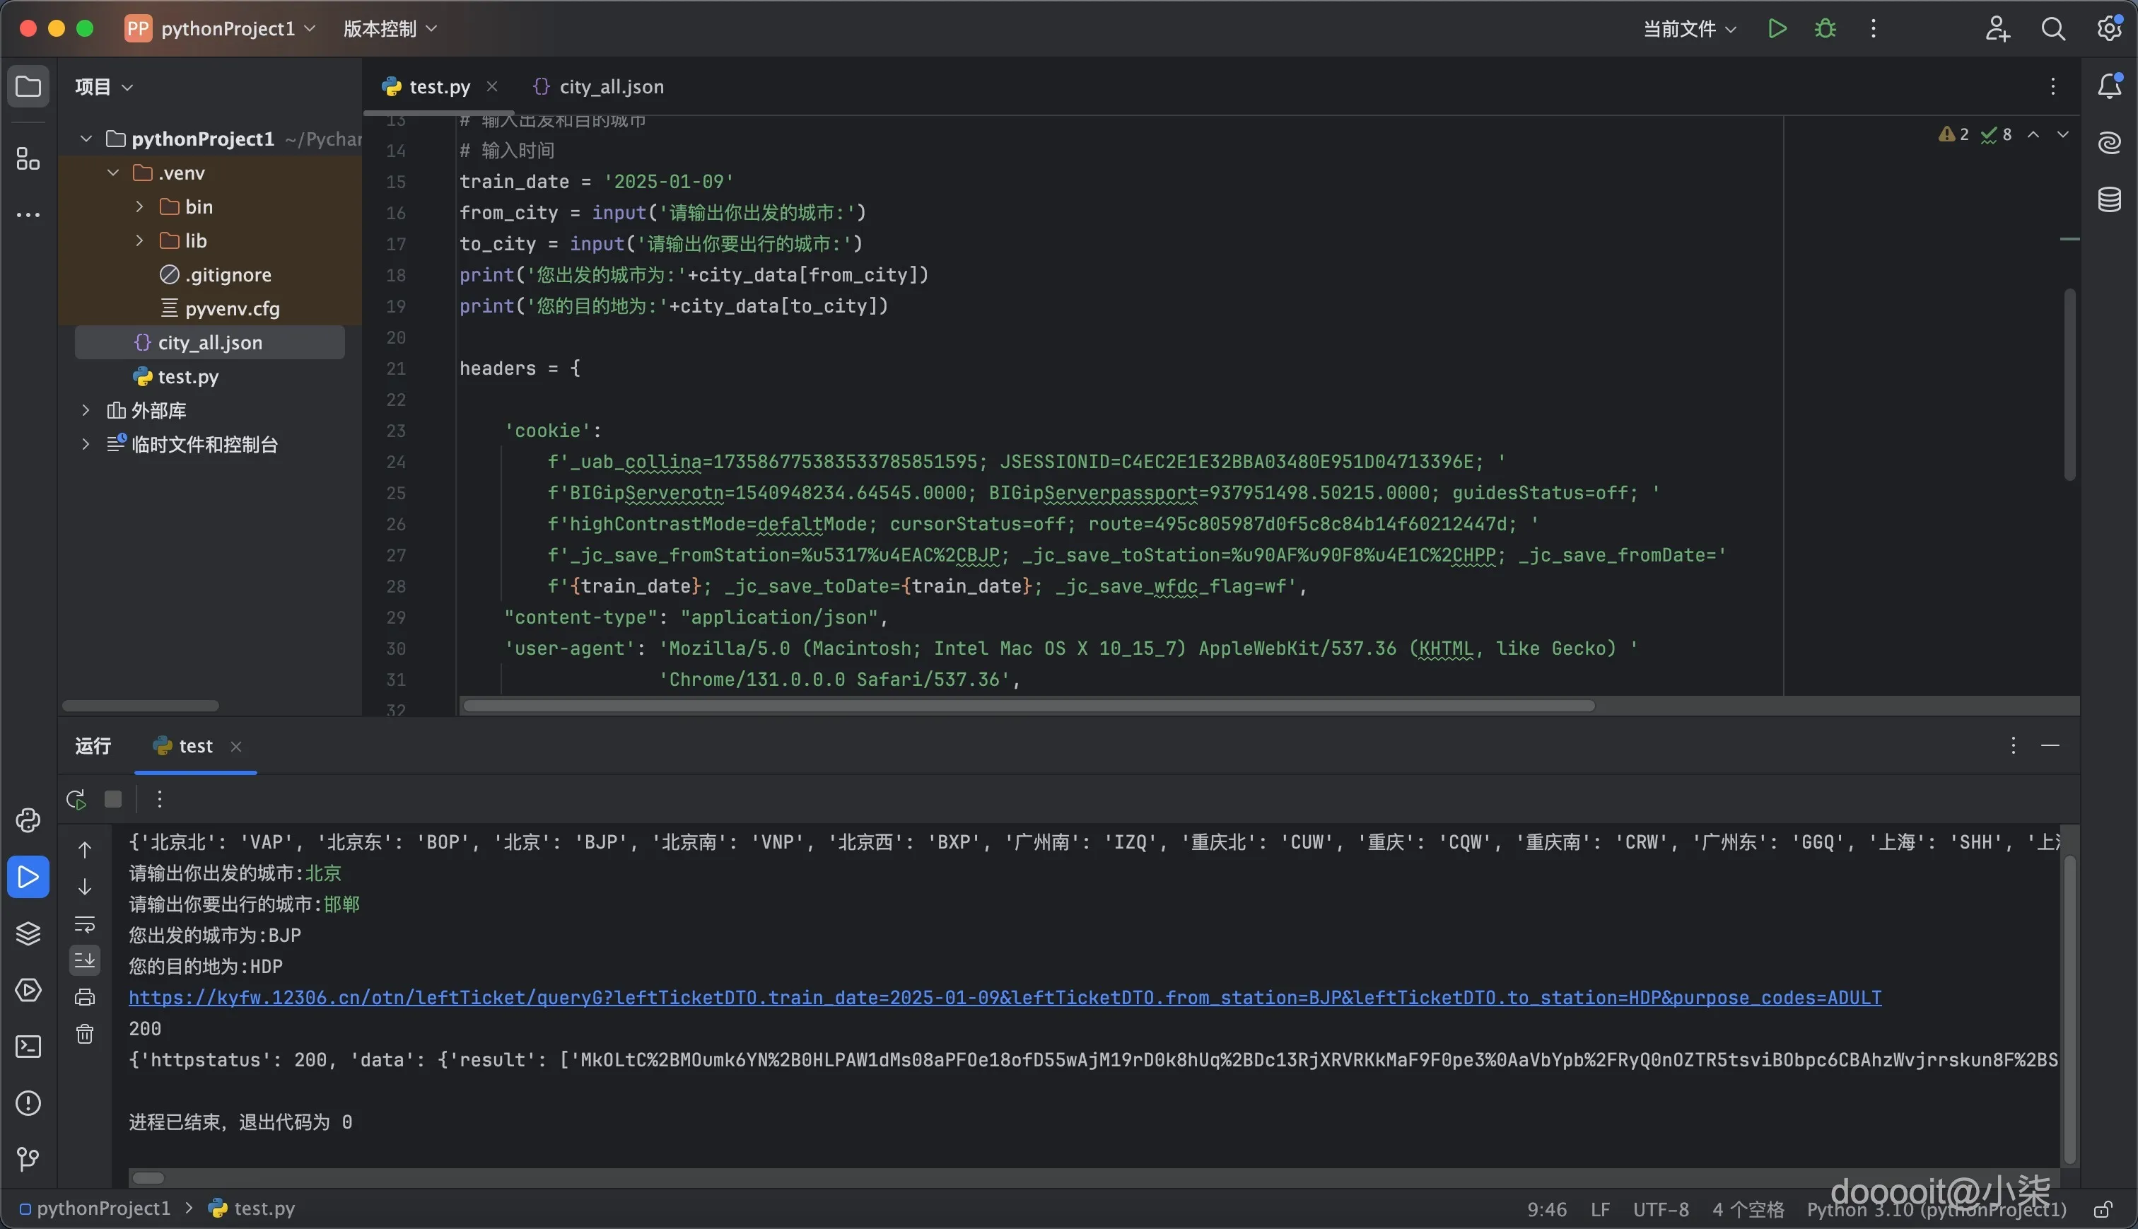Image resolution: width=2138 pixels, height=1229 pixels.
Task: Click the Python 3.10 interpreter status widget
Action: pos(1936,1210)
